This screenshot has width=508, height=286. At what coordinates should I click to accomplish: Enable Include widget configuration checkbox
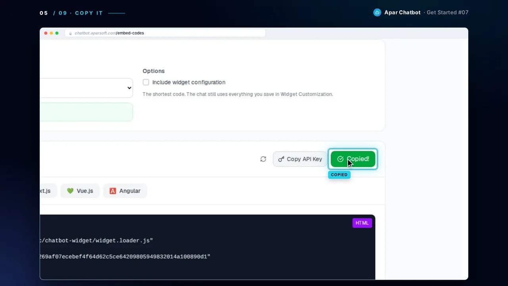point(146,82)
